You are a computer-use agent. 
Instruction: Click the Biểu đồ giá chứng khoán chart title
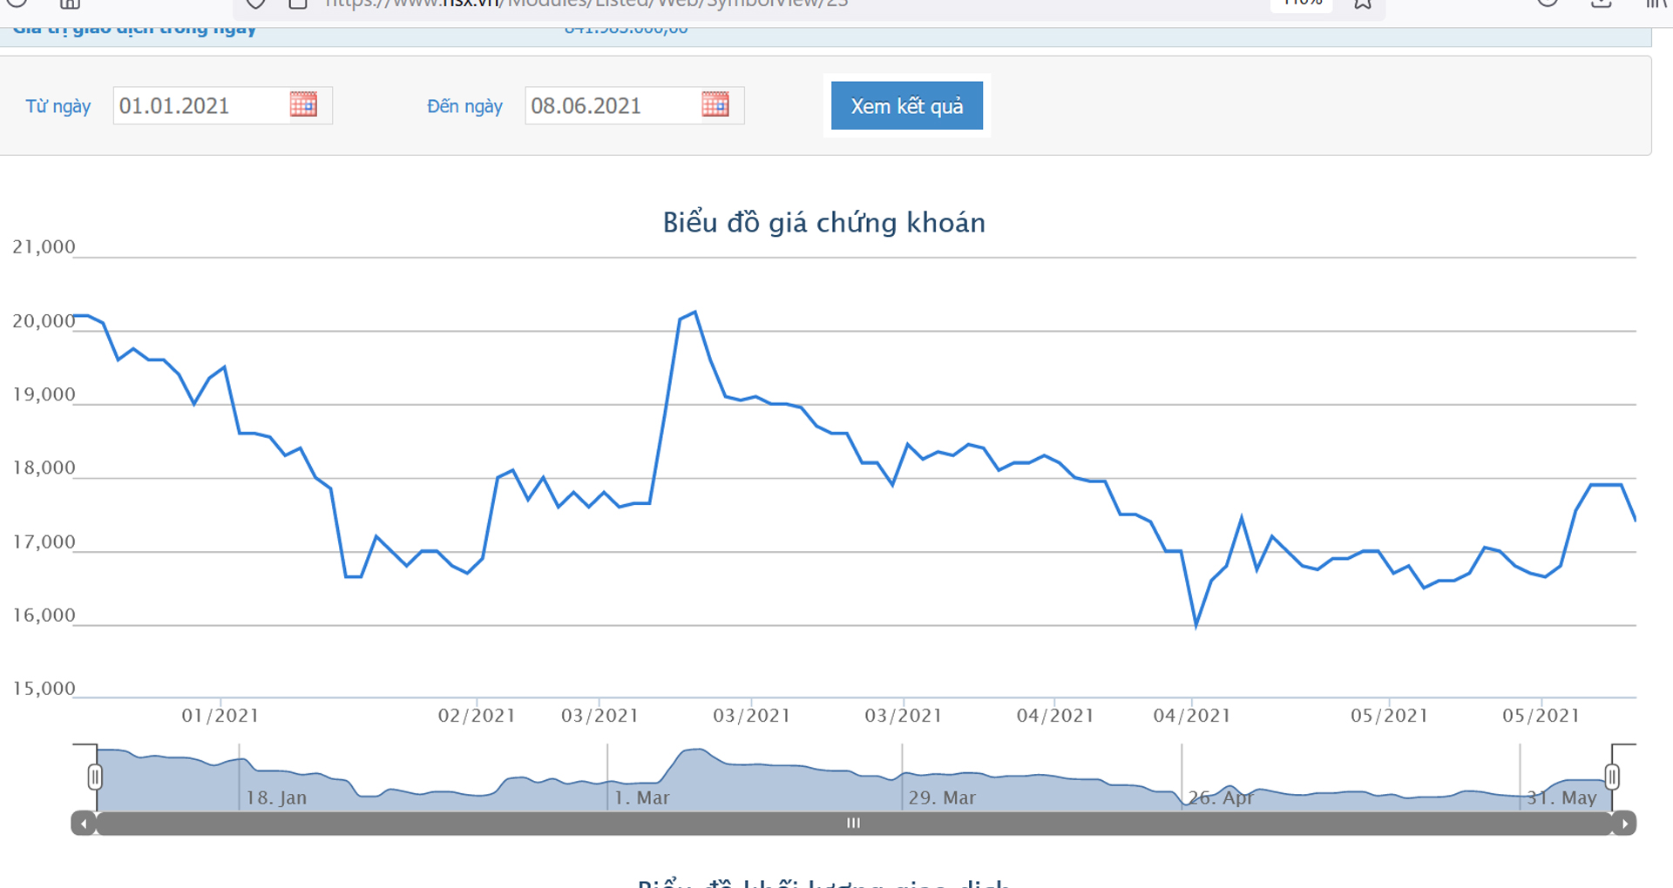click(x=824, y=223)
